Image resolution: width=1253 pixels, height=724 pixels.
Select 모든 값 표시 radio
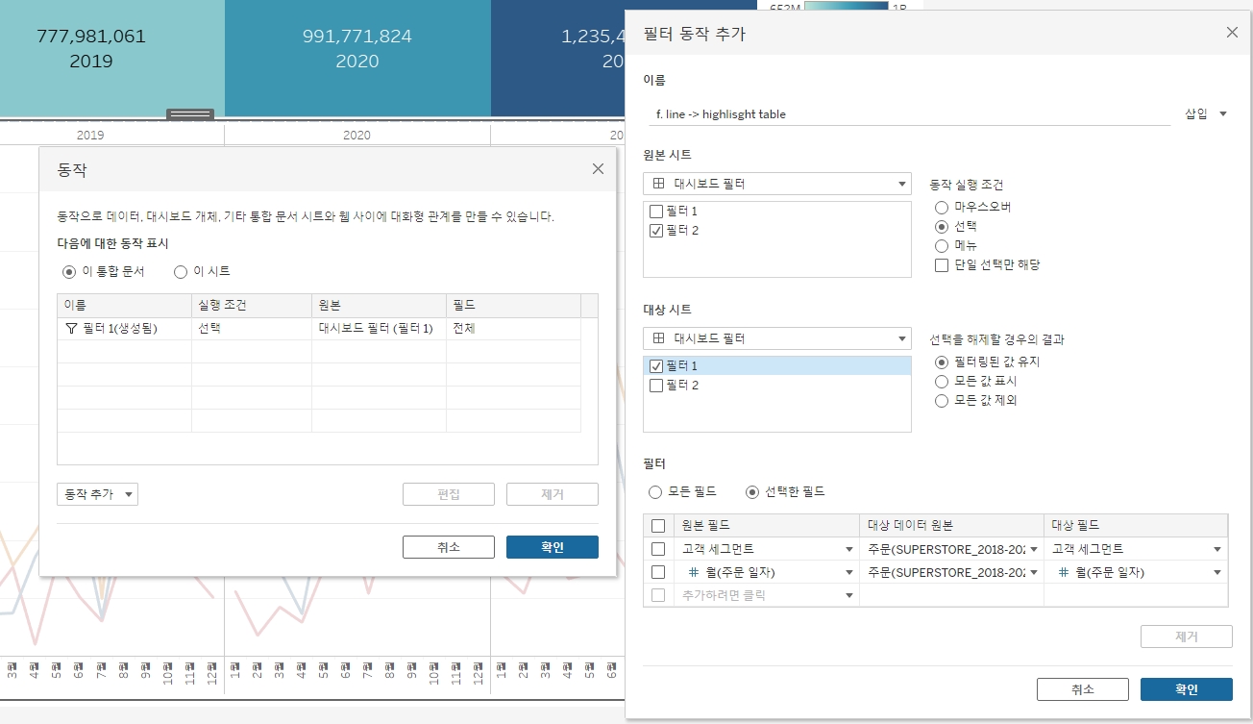point(942,382)
